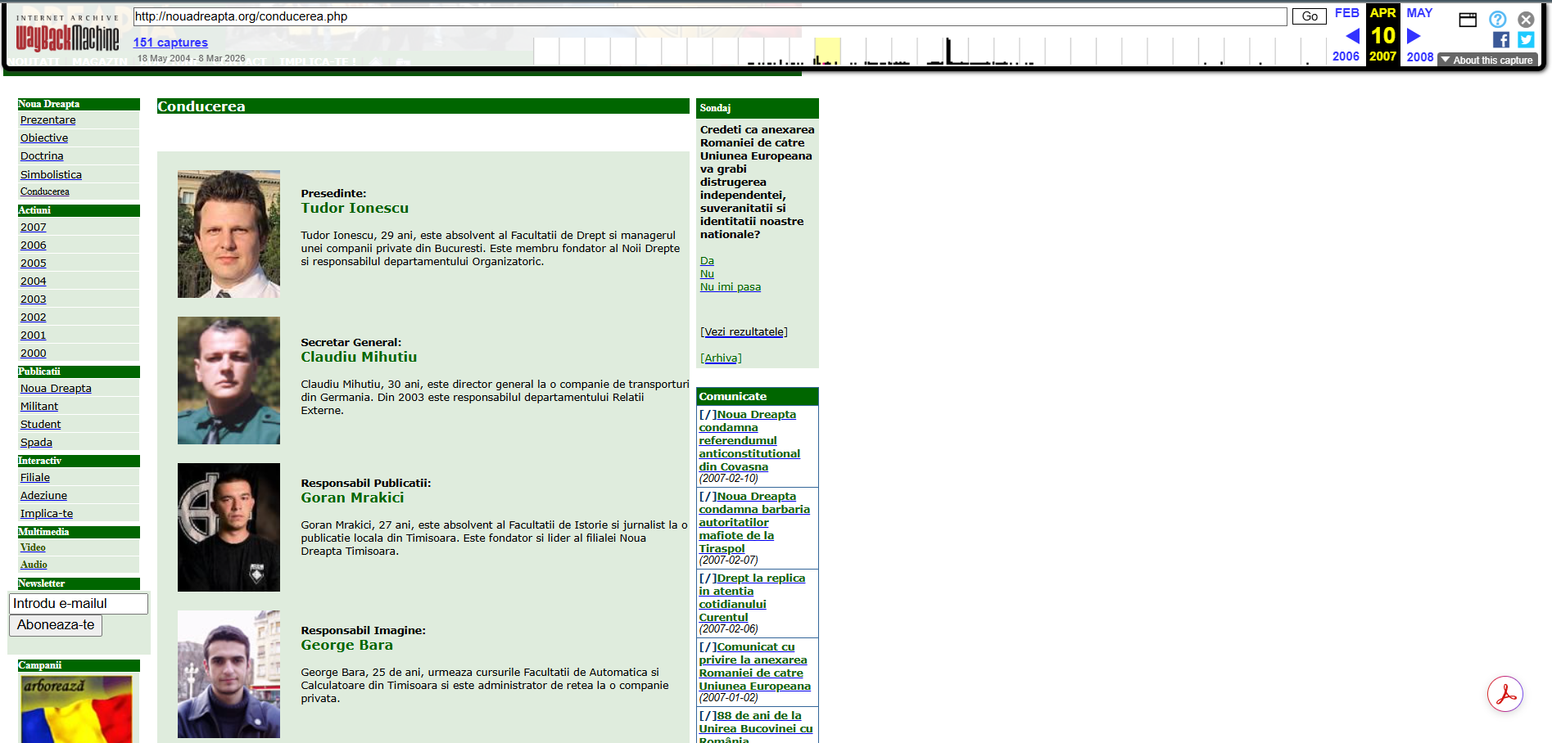Open the 151 captures link
The width and height of the screenshot is (1552, 743).
tap(170, 43)
